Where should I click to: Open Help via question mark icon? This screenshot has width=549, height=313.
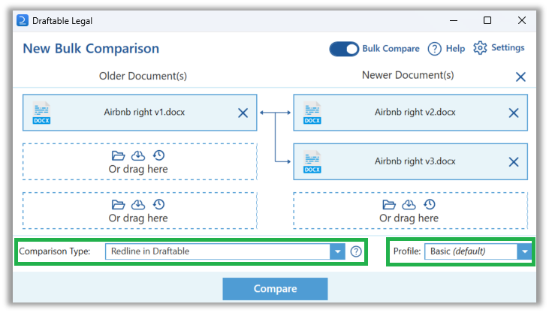[434, 49]
